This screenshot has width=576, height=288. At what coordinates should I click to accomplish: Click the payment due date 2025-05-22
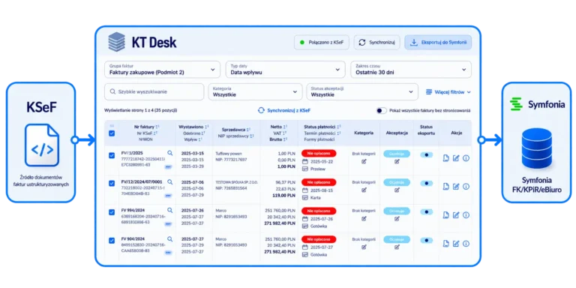322,162
